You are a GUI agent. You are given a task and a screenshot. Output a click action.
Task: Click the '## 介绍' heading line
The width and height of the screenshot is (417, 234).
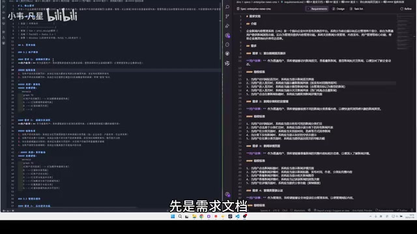[252, 24]
